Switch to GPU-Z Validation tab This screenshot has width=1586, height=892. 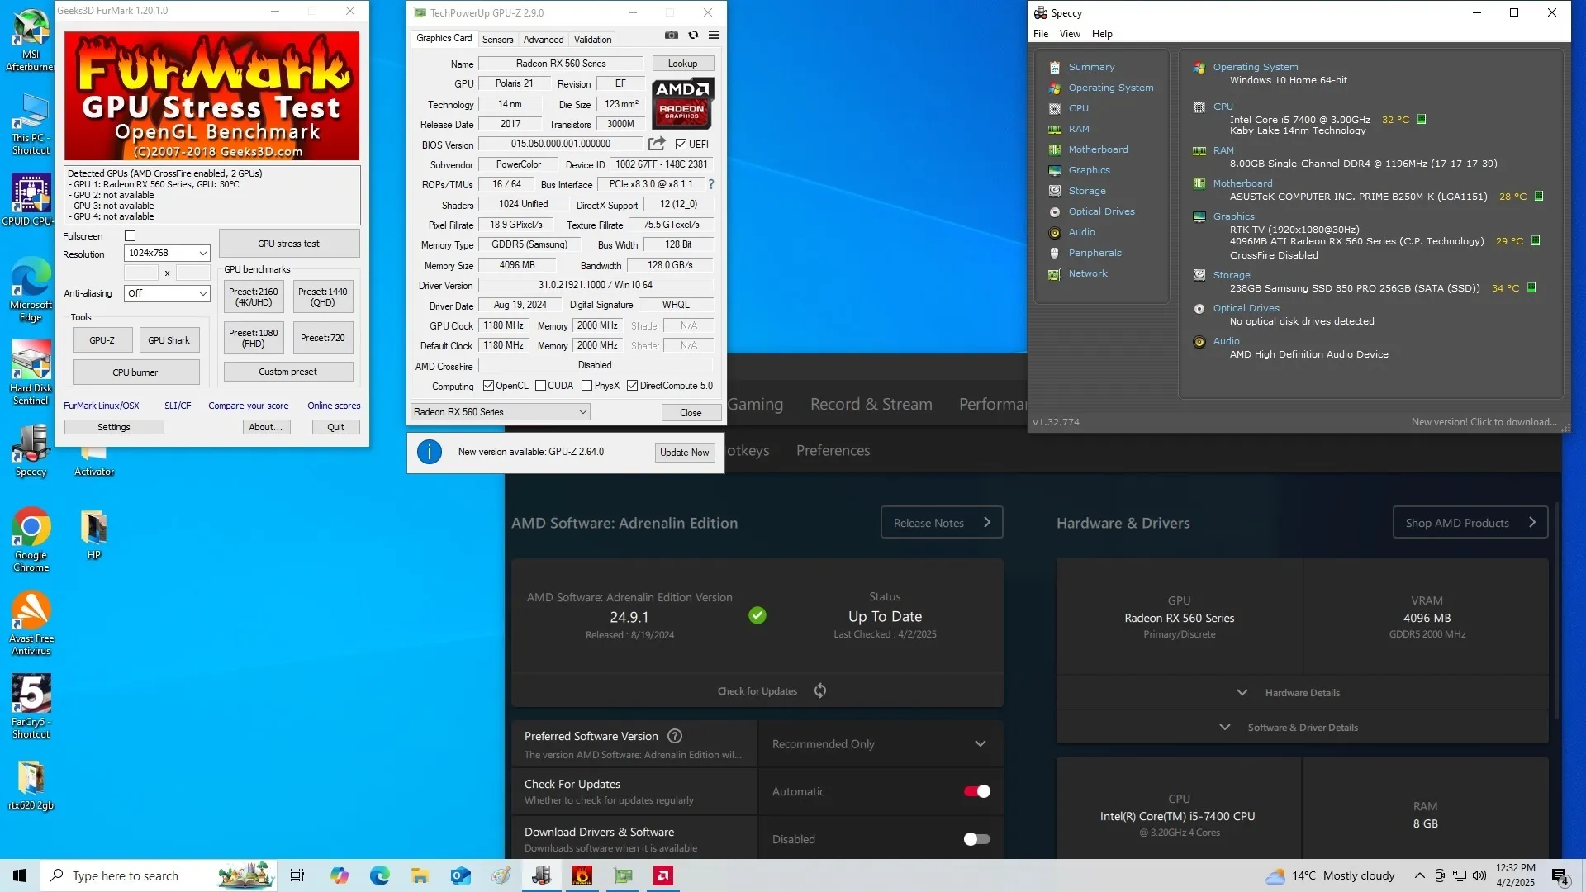[x=592, y=39]
